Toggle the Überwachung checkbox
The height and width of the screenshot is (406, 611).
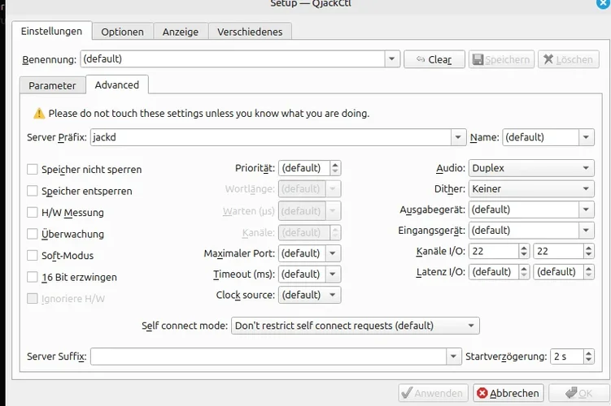tap(33, 234)
